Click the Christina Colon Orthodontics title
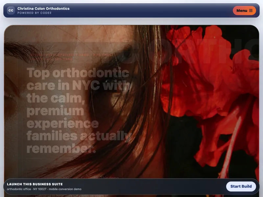This screenshot has height=197, width=263. pos(43,9)
